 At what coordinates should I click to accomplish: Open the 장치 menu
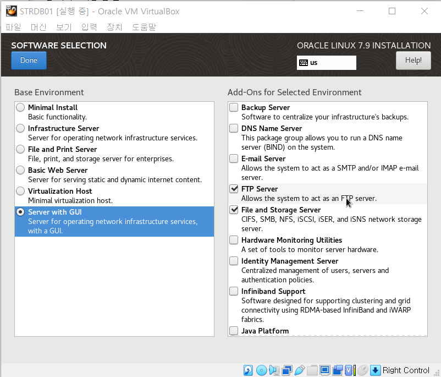(114, 27)
